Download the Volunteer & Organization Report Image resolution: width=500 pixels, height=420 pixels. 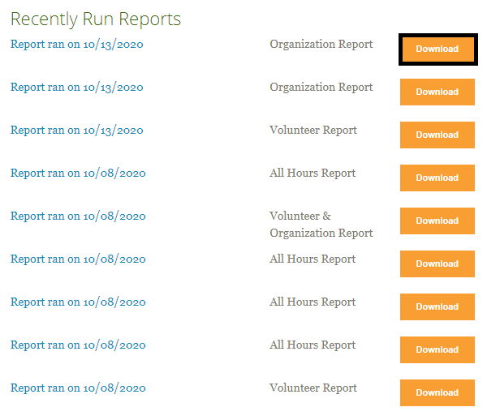[x=437, y=221]
